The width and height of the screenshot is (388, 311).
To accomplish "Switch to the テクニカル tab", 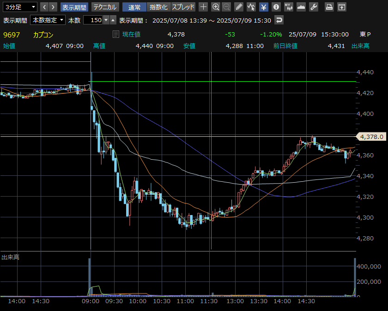I will click(x=104, y=7).
